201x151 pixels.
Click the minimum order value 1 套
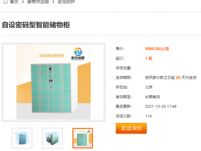tap(148, 58)
